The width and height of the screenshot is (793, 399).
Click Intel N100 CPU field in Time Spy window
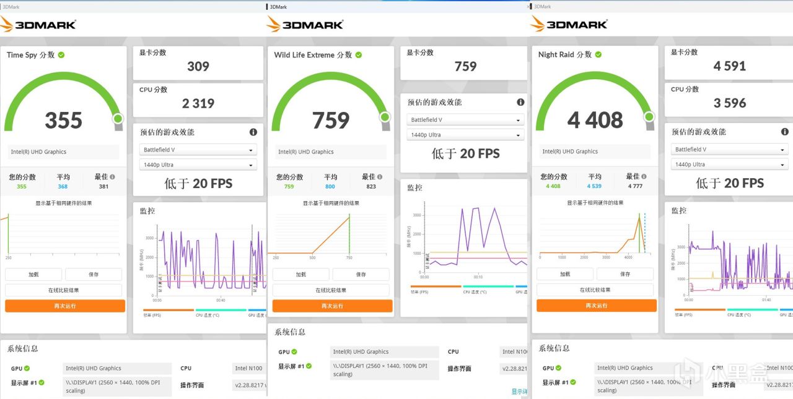(x=248, y=368)
